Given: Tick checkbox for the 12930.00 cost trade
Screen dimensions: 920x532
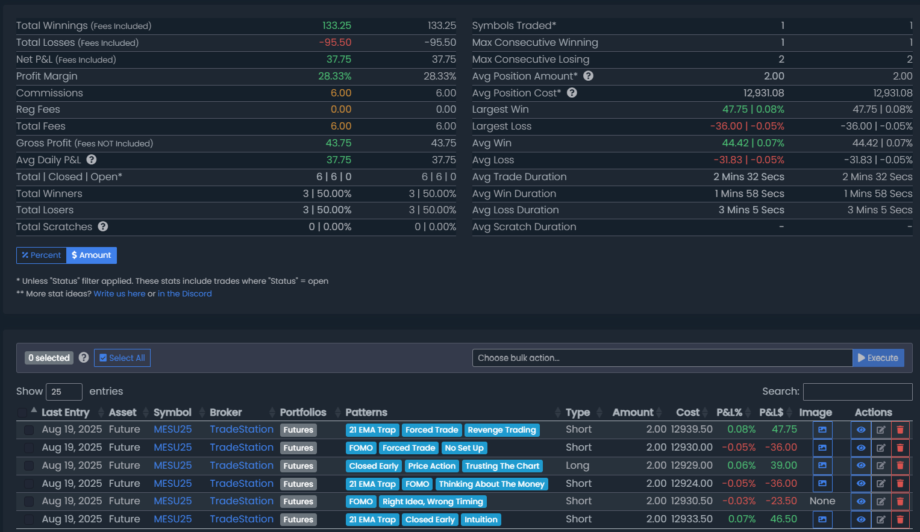Looking at the screenshot, I should pyautogui.click(x=29, y=448).
